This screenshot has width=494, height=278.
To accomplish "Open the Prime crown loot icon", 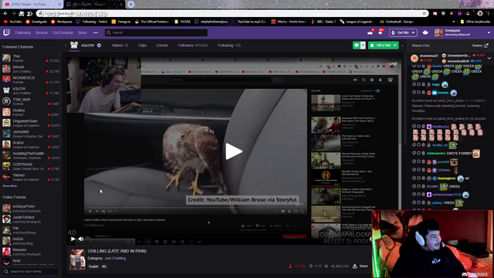I will 370,32.
